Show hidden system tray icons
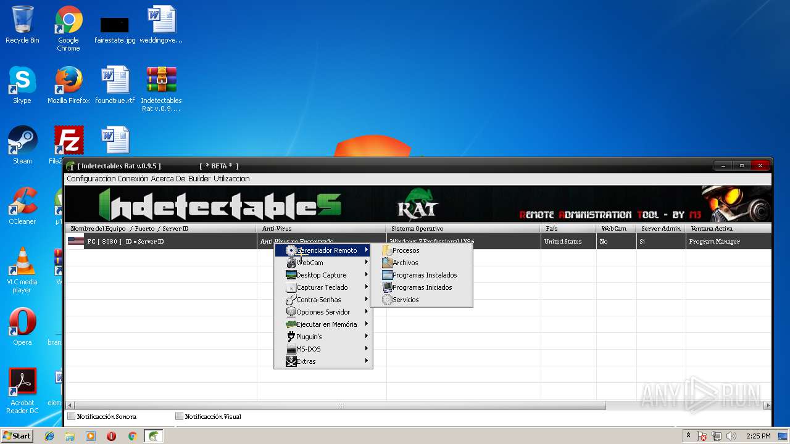790x444 pixels. [x=688, y=436]
